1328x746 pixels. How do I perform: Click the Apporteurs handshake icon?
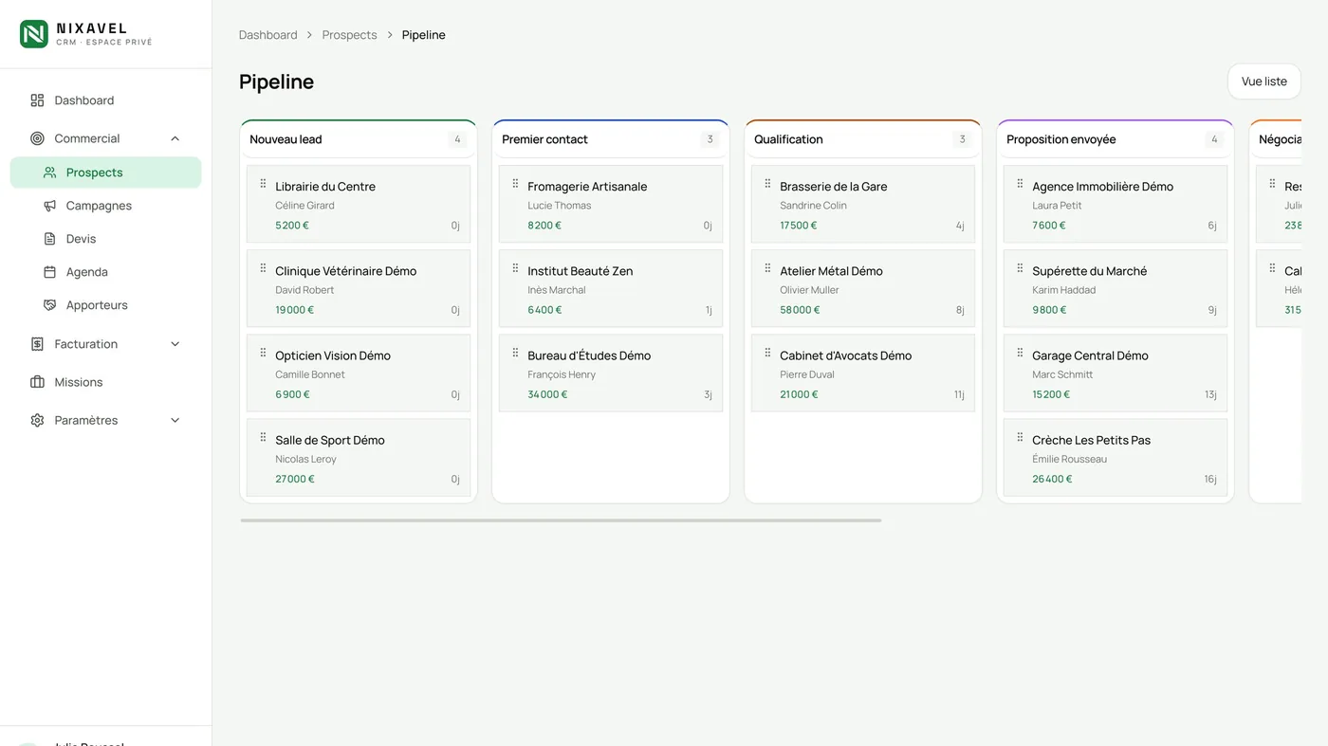coord(50,305)
